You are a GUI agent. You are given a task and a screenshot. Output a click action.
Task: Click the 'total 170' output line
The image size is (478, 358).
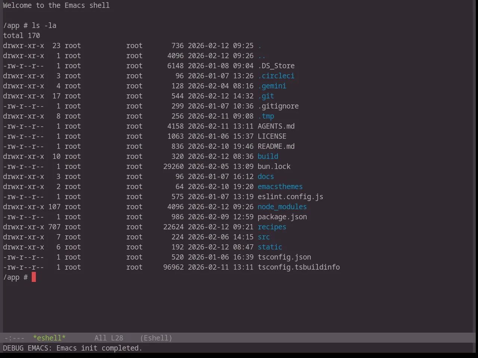21,35
